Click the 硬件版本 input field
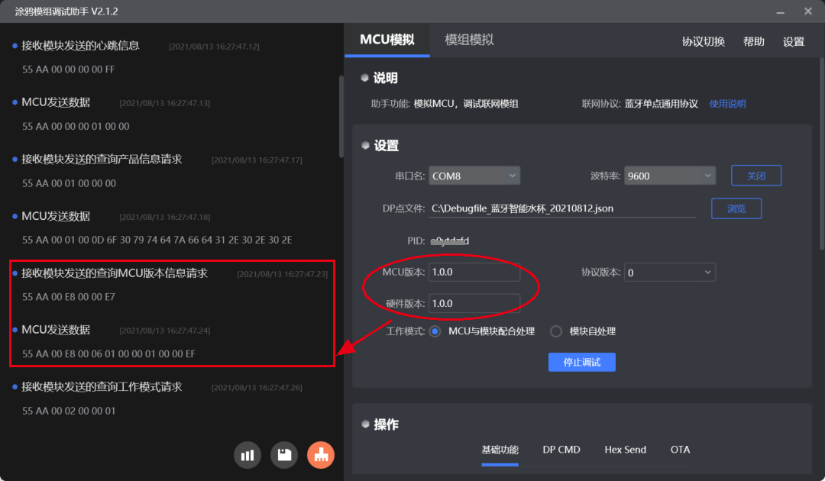825x481 pixels. (474, 303)
